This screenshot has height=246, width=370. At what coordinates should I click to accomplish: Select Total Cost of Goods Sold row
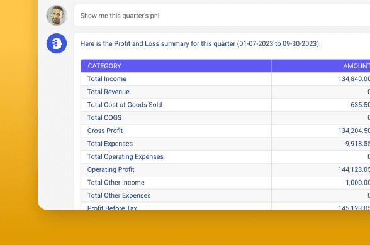(x=225, y=105)
